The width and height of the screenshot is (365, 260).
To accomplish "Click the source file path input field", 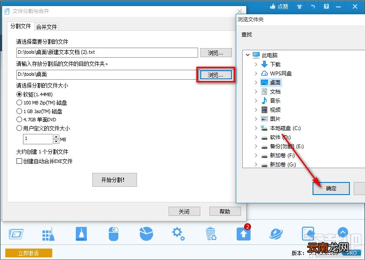I will [107, 52].
